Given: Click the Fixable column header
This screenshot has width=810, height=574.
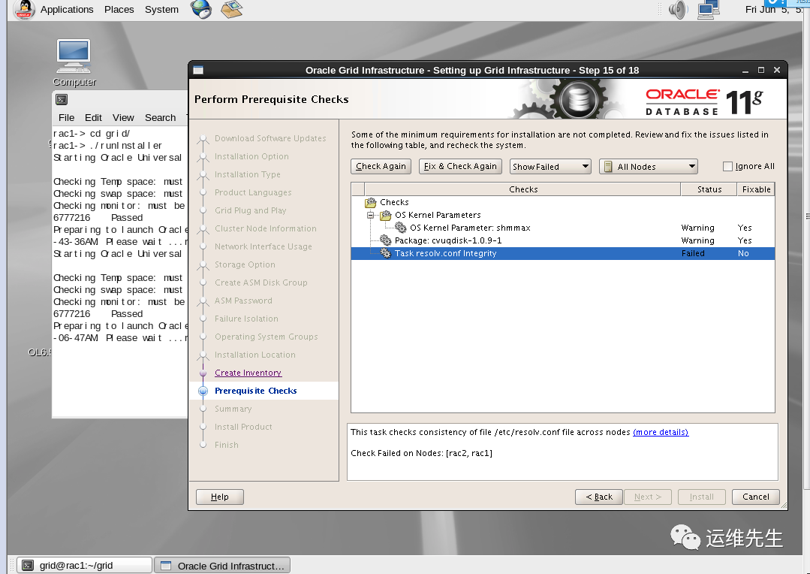Looking at the screenshot, I should click(756, 189).
